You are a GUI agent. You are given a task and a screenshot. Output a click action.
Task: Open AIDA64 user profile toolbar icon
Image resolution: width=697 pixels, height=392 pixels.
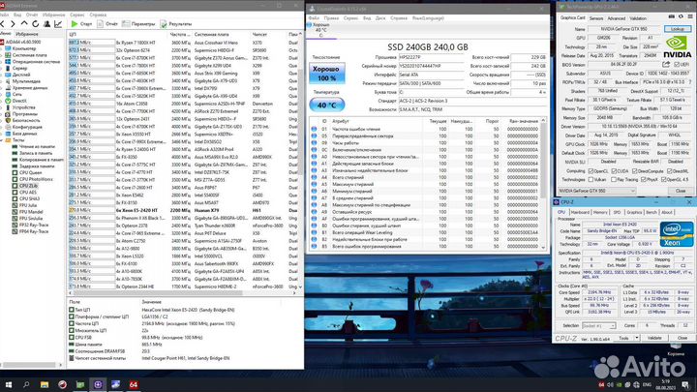(x=46, y=24)
